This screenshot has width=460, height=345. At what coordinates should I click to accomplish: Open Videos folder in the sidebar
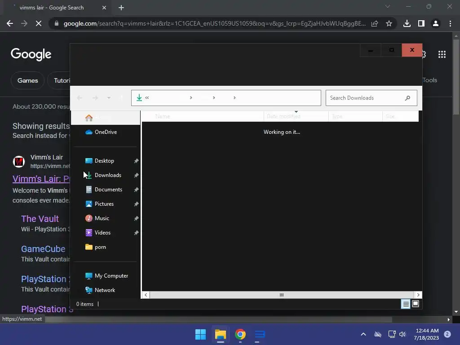(102, 233)
